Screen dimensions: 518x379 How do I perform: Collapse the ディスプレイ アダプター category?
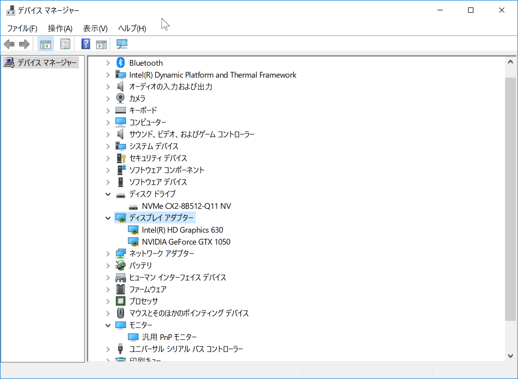tap(108, 218)
